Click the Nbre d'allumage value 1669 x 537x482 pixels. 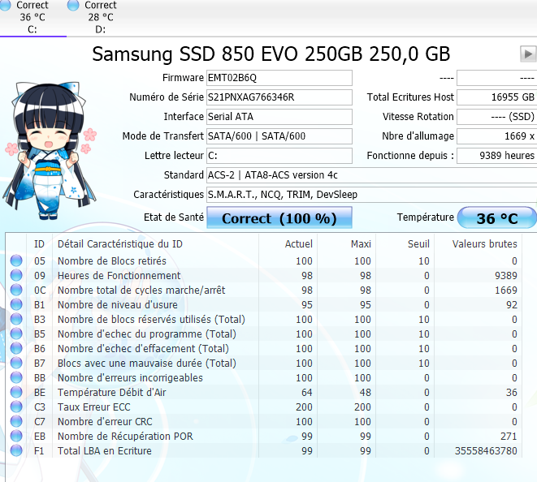[x=496, y=136]
